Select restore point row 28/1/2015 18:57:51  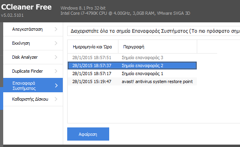pos(132,58)
